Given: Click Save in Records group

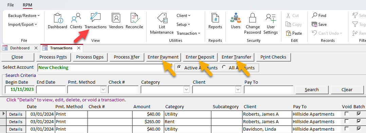Looking at the screenshot, I should (319, 24).
